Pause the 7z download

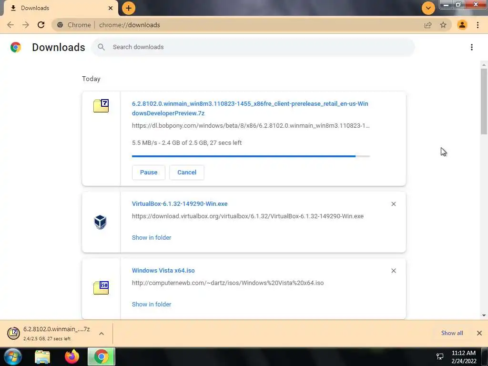click(x=149, y=173)
